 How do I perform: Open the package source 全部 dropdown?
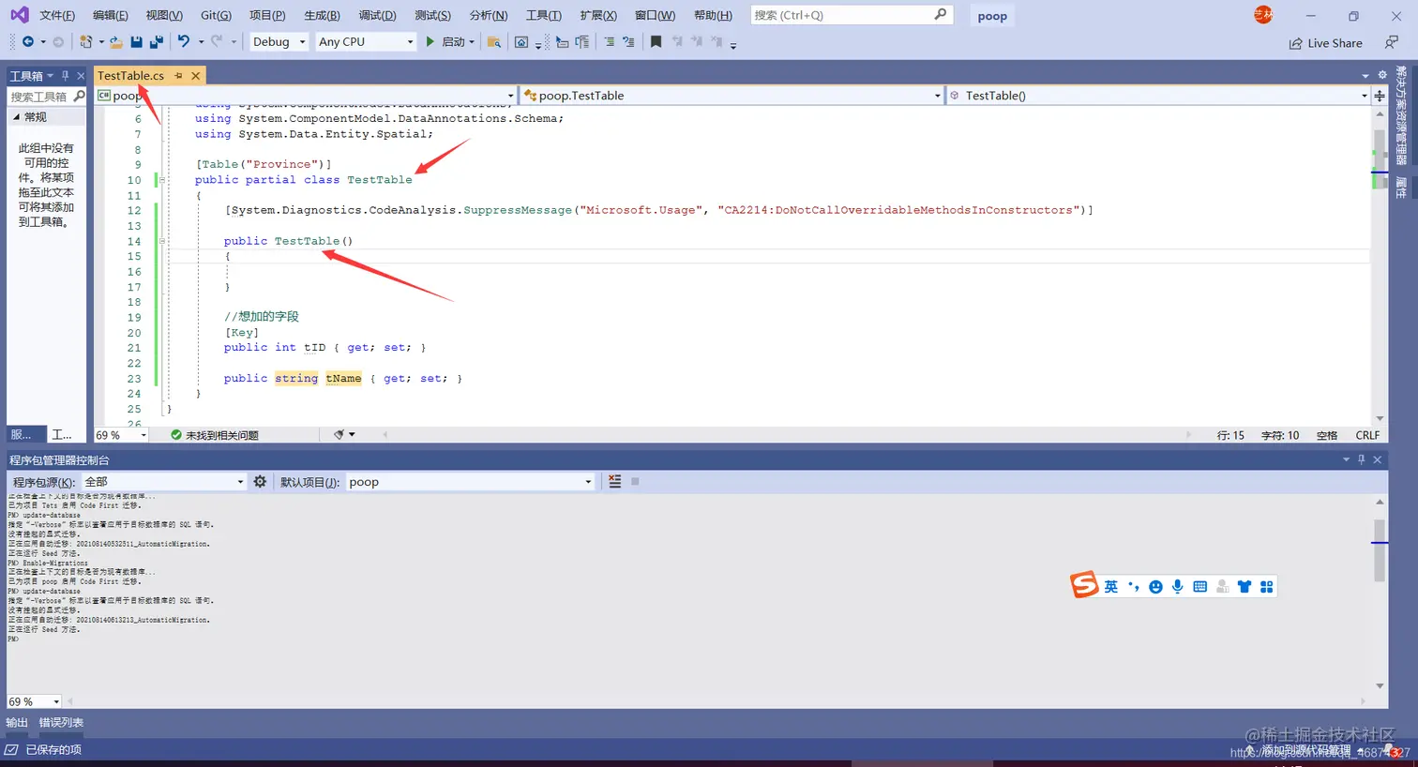coord(164,482)
